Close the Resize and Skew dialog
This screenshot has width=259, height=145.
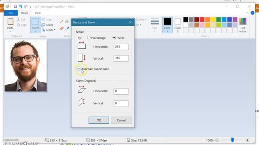pyautogui.click(x=130, y=22)
